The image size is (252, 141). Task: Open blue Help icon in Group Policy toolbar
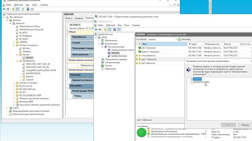pos(28,9)
